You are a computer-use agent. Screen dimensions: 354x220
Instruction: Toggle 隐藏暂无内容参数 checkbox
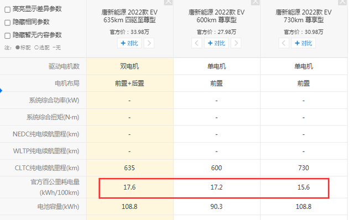(7, 35)
